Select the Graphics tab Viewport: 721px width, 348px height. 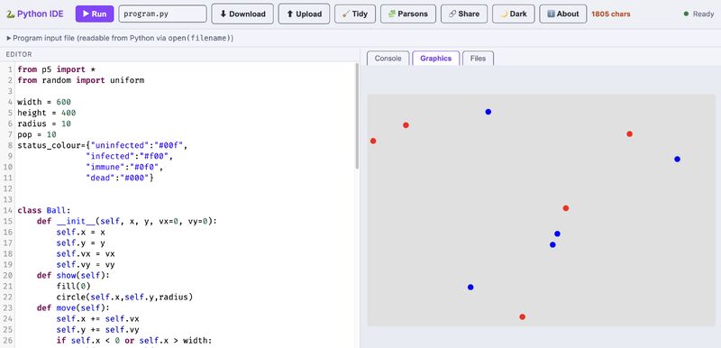coord(436,59)
